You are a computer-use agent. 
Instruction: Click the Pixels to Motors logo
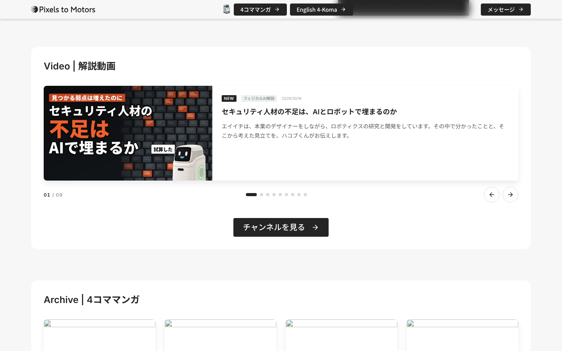[x=63, y=9]
